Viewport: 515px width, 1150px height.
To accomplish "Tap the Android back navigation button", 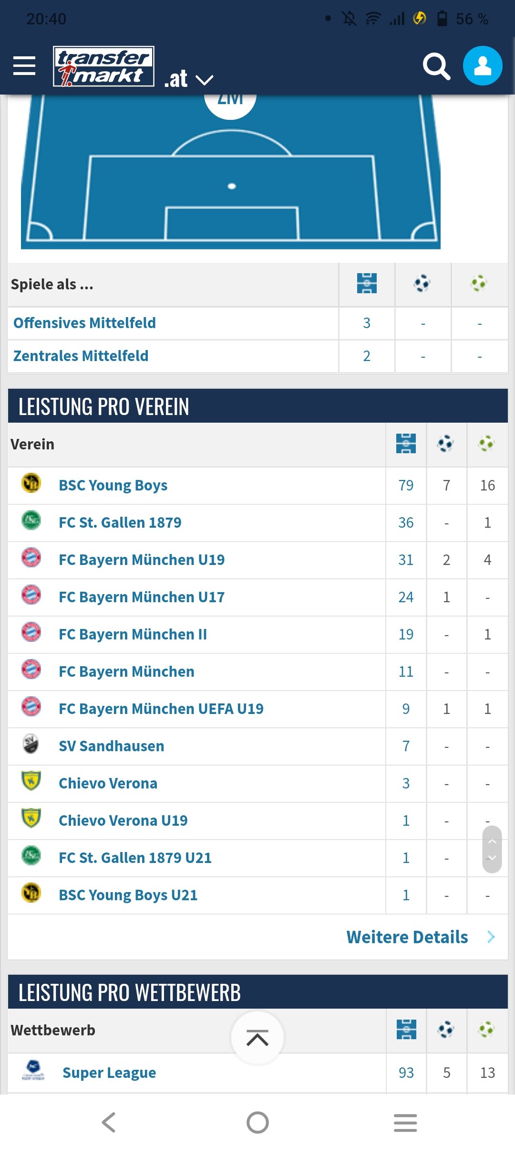I will click(109, 1122).
